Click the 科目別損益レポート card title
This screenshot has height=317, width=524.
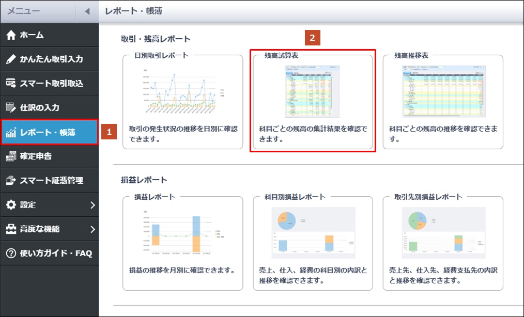tap(295, 197)
